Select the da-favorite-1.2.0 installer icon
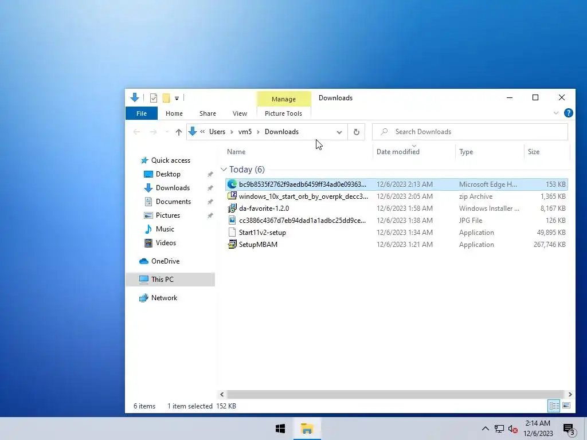587x440 pixels. point(232,208)
